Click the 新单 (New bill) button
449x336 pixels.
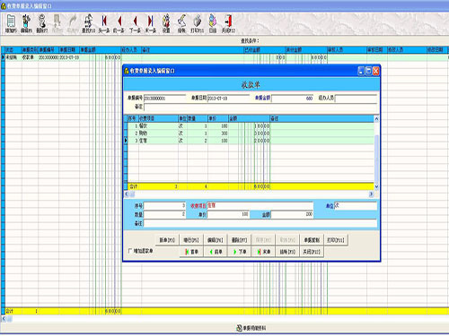click(167, 240)
